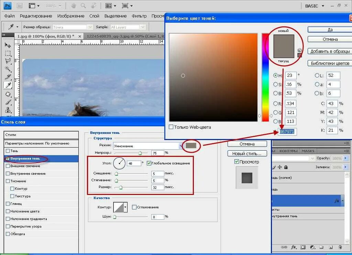352x255 pixels.
Task: Click Да to confirm the color
Action: point(330,30)
